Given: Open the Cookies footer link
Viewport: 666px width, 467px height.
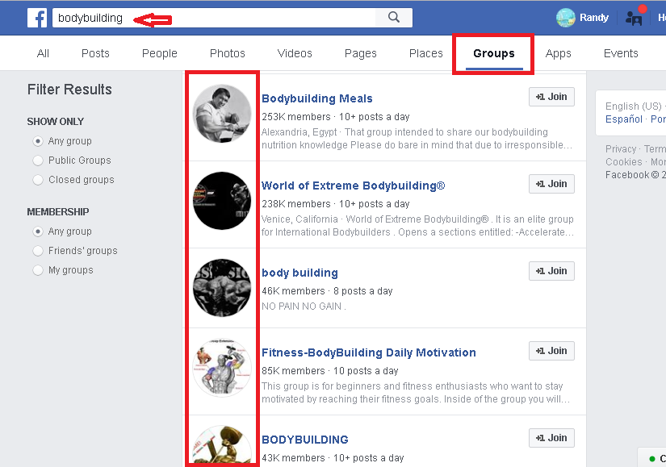Looking at the screenshot, I should [623, 162].
